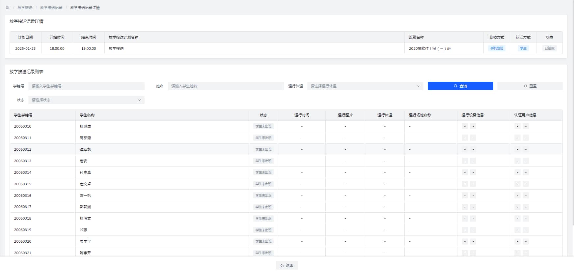Screen dimensions: 574x274
Task: Focus the 姓名 student name input
Action: 226,86
